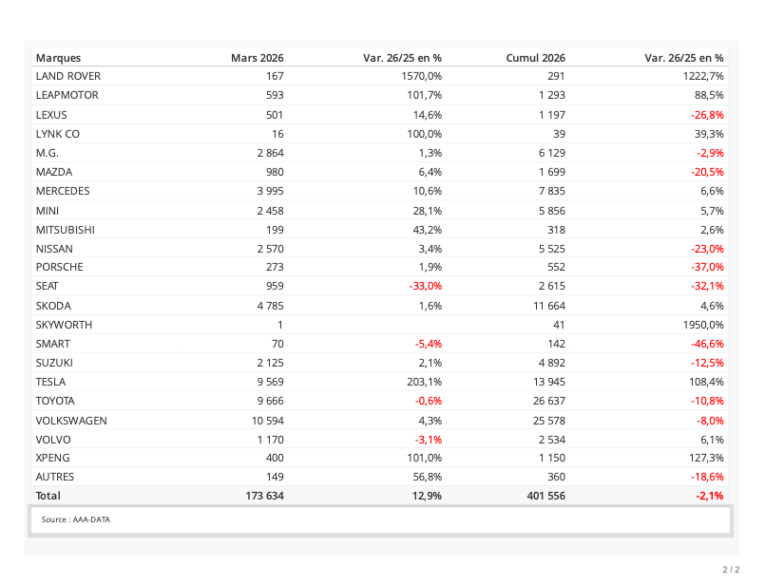765x585 pixels.
Task: Click the bold Total row label
Action: click(48, 496)
